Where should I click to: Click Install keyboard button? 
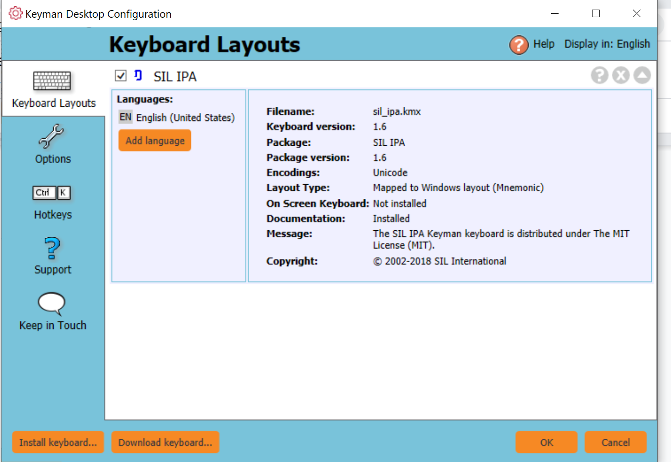58,442
